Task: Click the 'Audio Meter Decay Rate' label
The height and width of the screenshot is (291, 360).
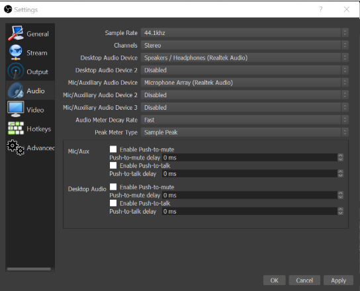Action: click(107, 120)
